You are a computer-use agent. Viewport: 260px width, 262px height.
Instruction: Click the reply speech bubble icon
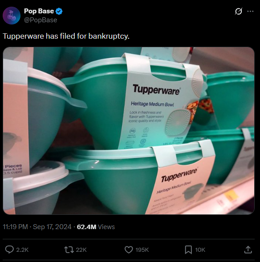coord(9,250)
